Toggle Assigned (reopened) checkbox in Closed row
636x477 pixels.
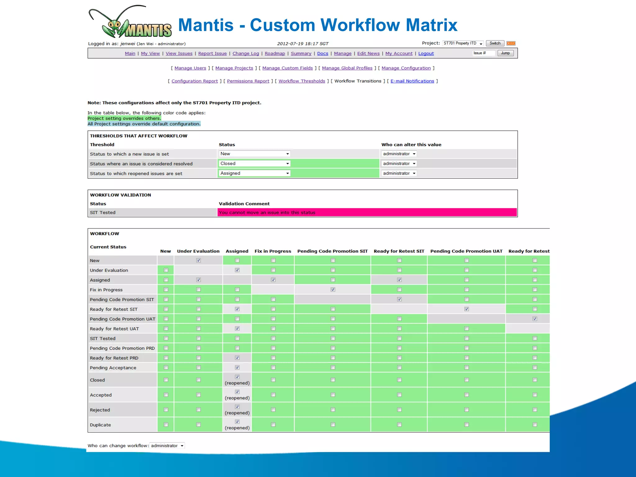click(x=237, y=377)
